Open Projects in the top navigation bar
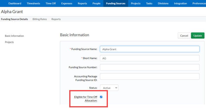 click(136, 4)
